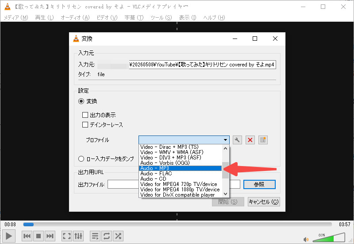
Task: Click the cone icon in 変換 dialog title
Action: [x=76, y=39]
